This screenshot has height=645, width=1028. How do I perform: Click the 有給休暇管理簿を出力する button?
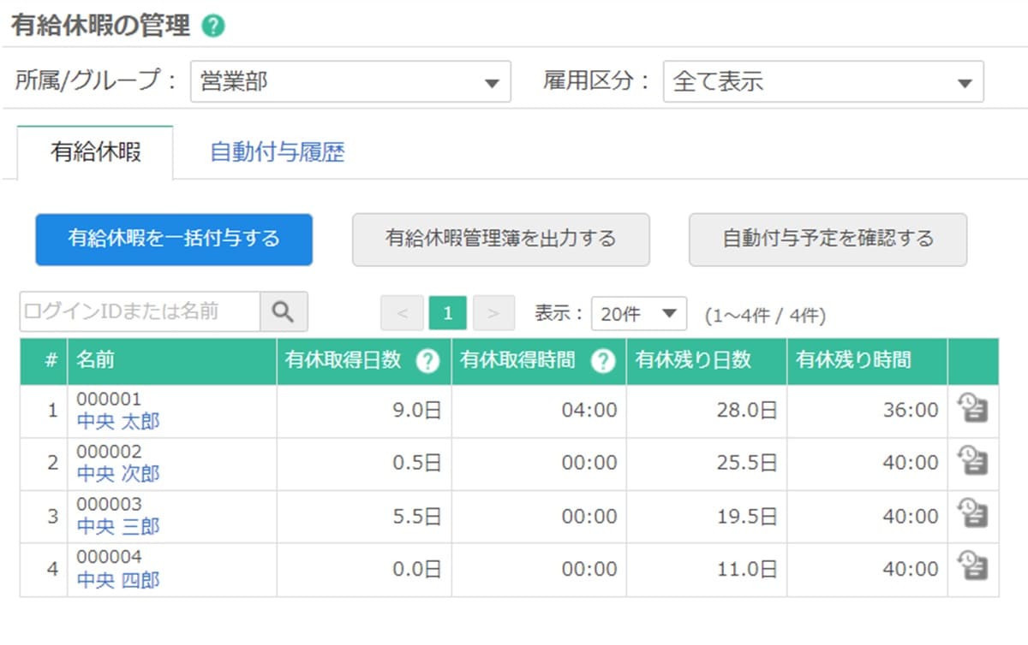(x=500, y=240)
